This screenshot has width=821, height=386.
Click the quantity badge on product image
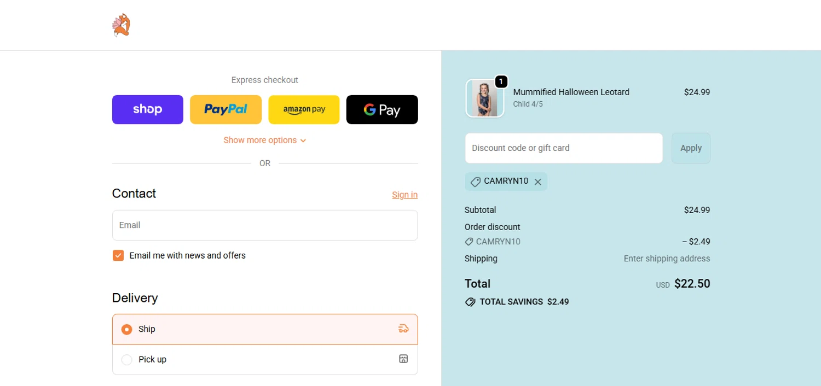click(x=501, y=81)
